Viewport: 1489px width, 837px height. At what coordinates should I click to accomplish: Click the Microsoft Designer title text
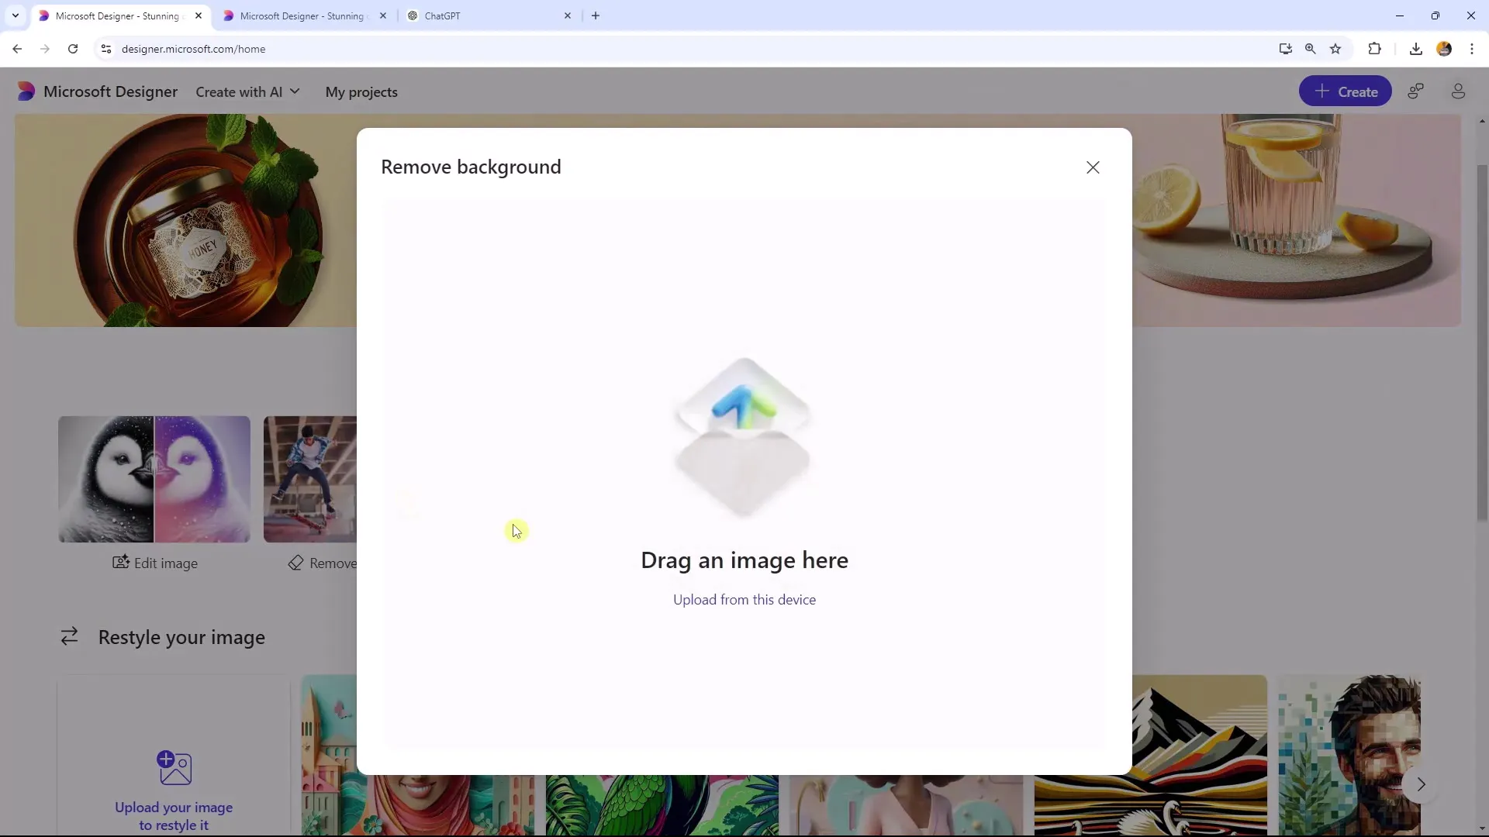point(111,91)
